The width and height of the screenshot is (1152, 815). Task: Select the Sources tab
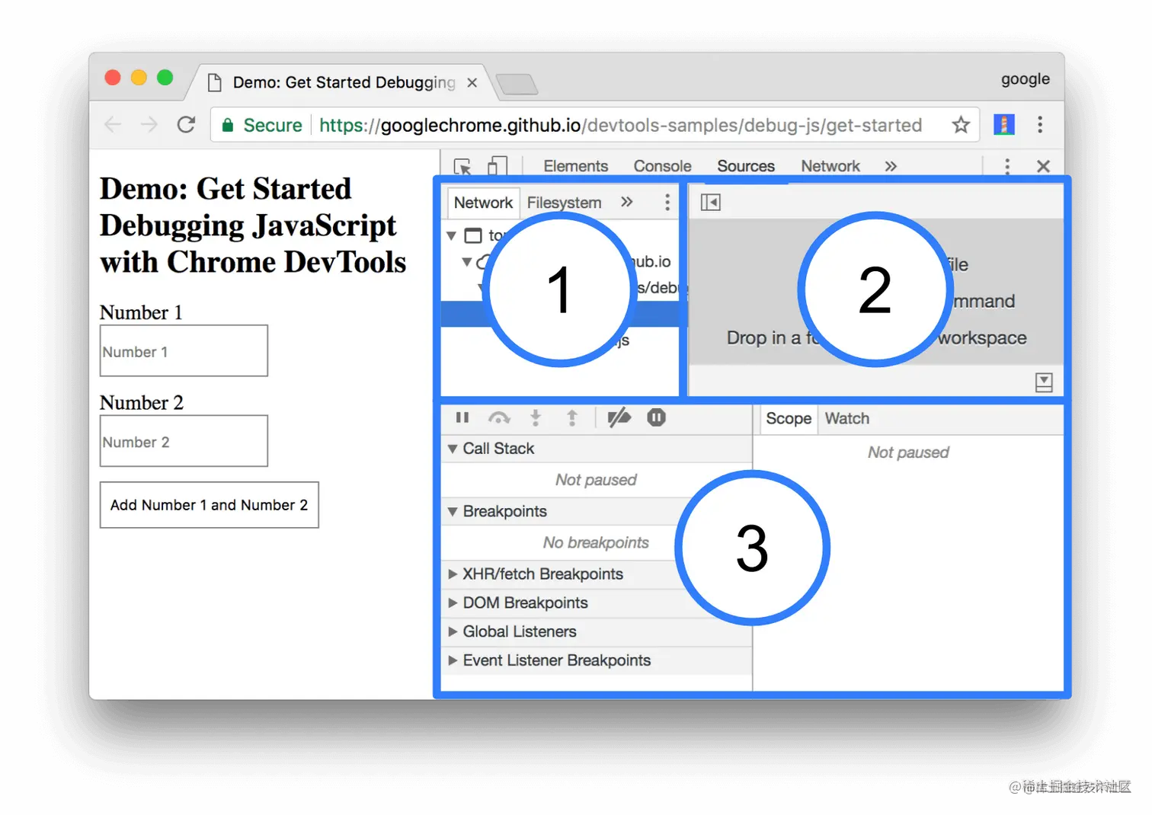(x=745, y=166)
